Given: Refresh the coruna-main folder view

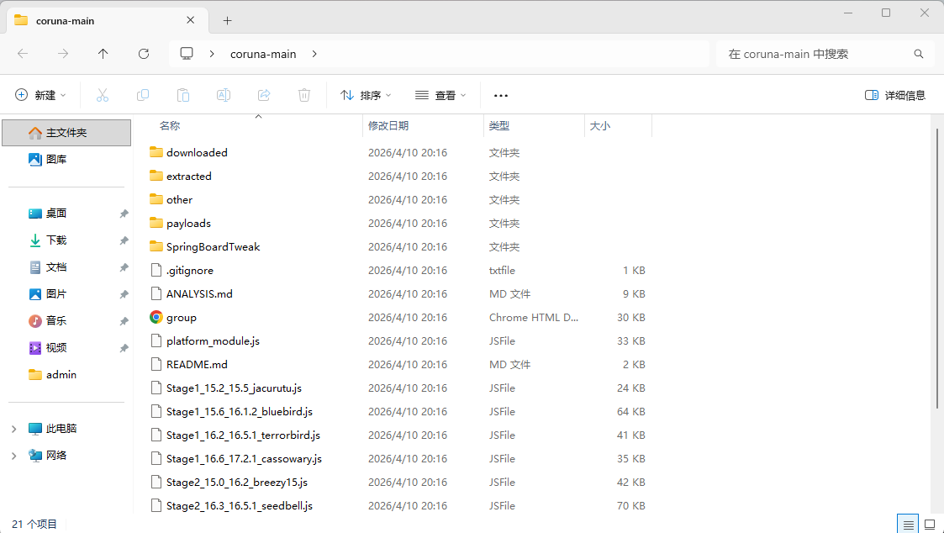Looking at the screenshot, I should point(143,54).
